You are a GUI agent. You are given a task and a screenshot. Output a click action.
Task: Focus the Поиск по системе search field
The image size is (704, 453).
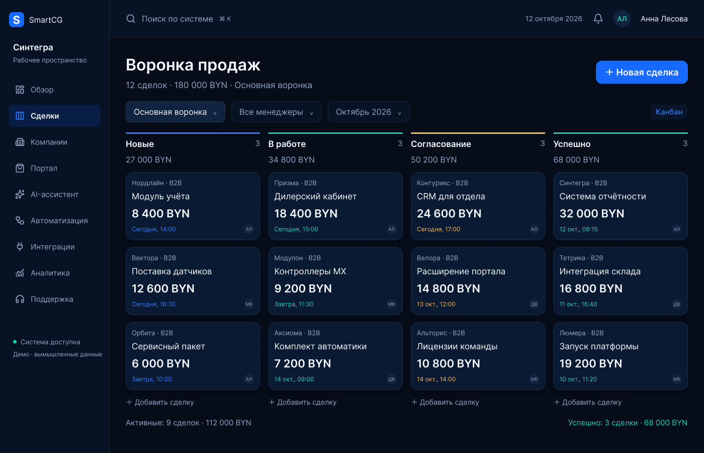179,19
